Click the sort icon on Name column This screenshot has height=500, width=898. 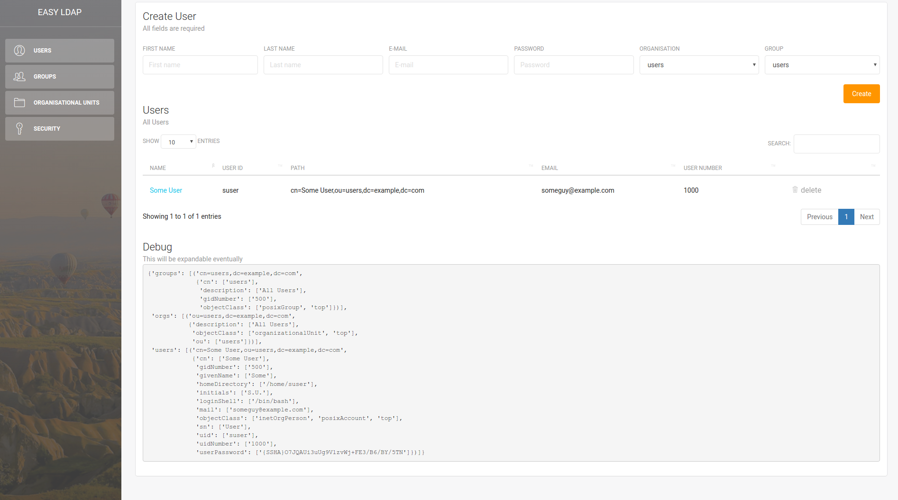click(213, 166)
